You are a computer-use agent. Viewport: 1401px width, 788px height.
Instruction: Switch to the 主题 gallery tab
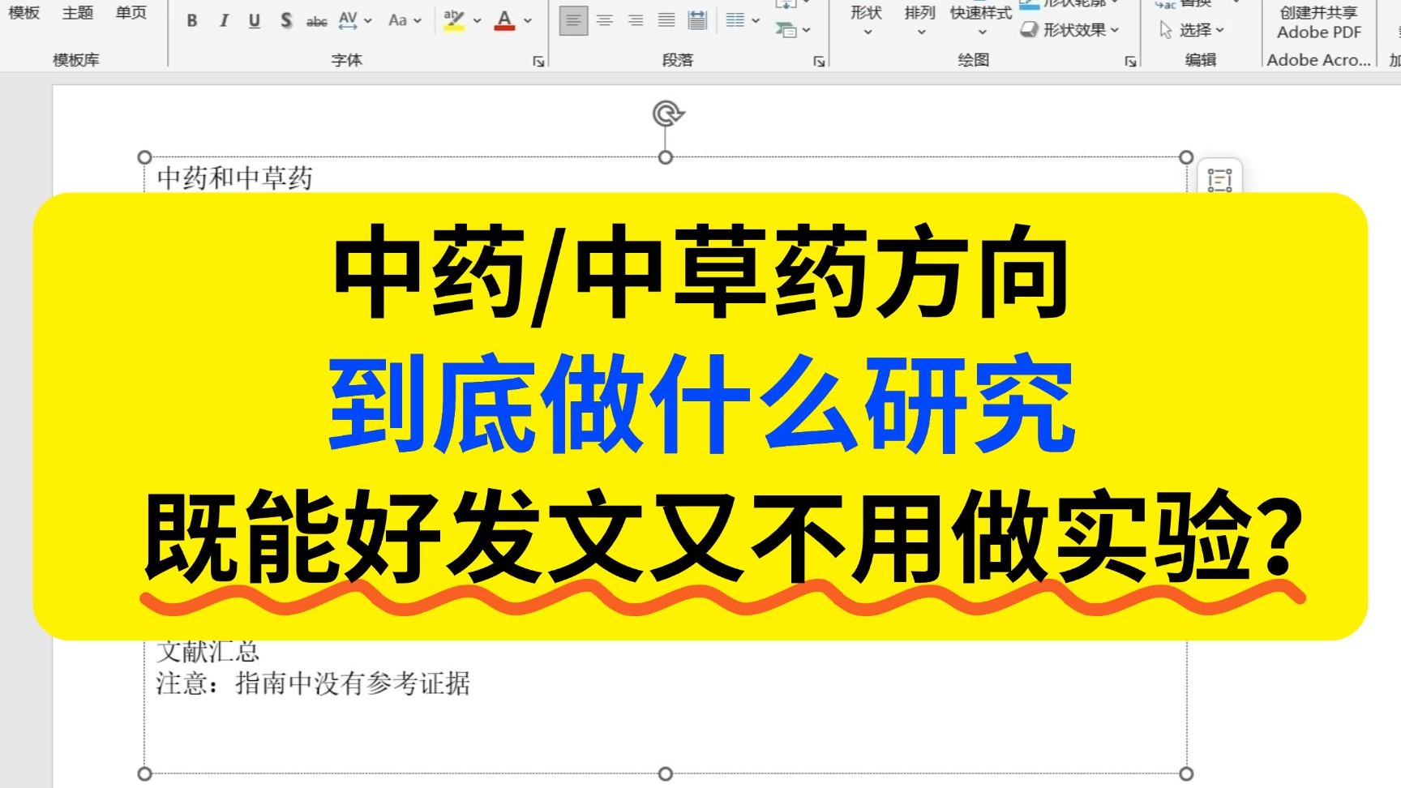tap(77, 12)
